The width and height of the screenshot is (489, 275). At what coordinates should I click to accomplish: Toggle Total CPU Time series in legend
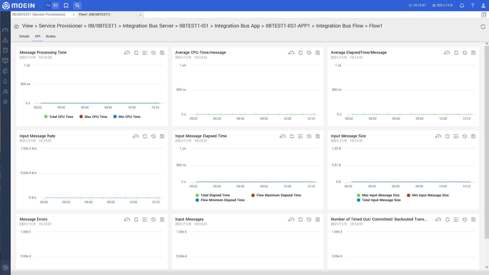pyautogui.click(x=59, y=117)
